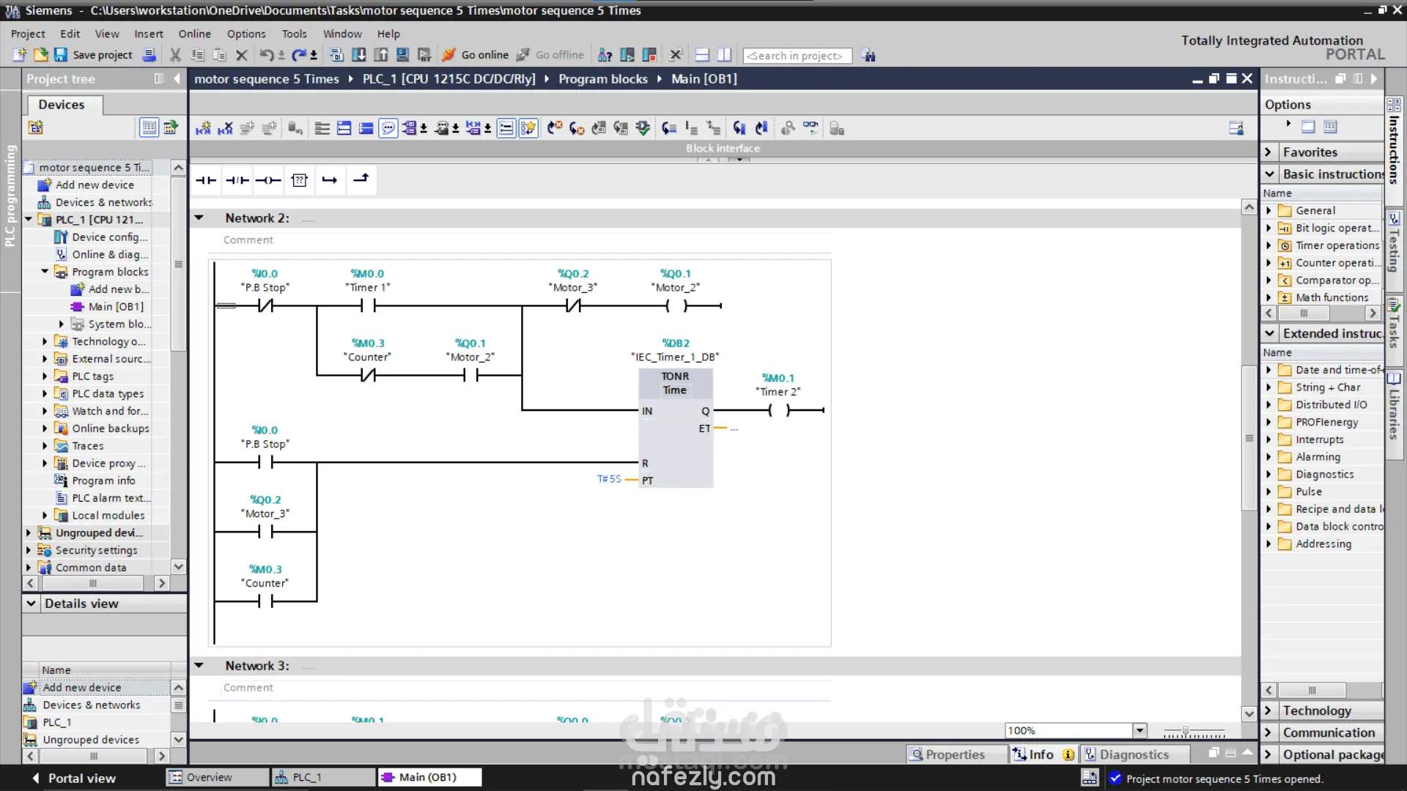
Task: Click the zoom slider handle
Action: point(1185,731)
